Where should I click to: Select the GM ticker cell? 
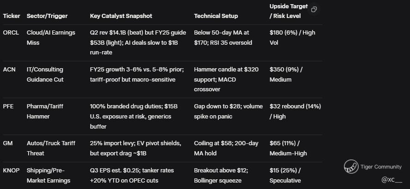tap(9, 143)
